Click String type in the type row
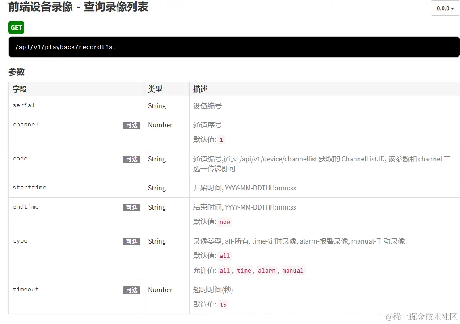This screenshot has height=324, width=460. pos(157,241)
